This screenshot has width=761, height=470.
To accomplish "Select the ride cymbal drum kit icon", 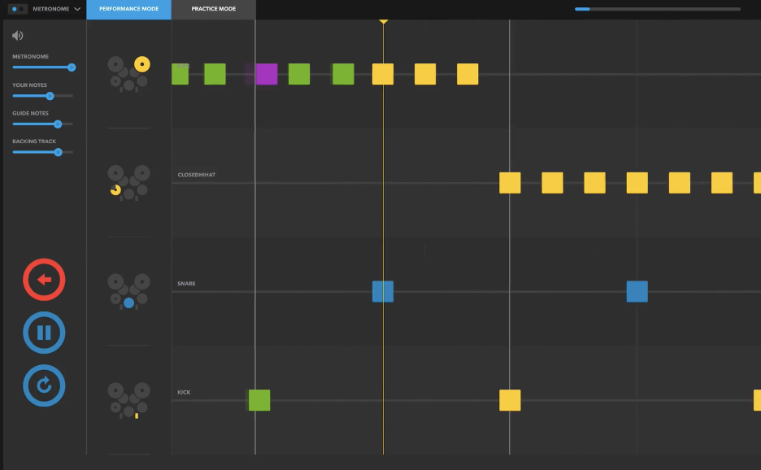I will click(x=128, y=73).
